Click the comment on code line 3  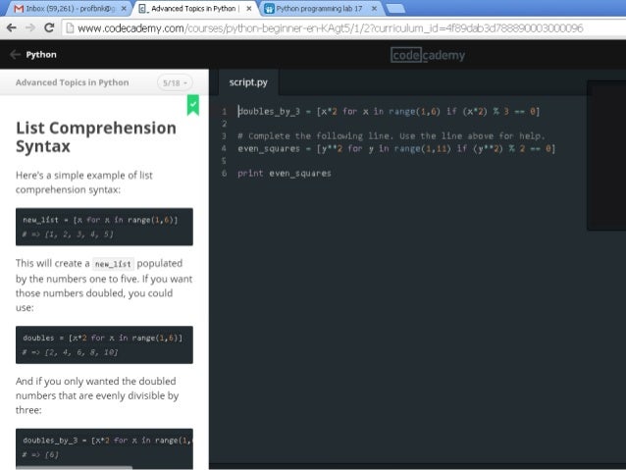coord(391,136)
